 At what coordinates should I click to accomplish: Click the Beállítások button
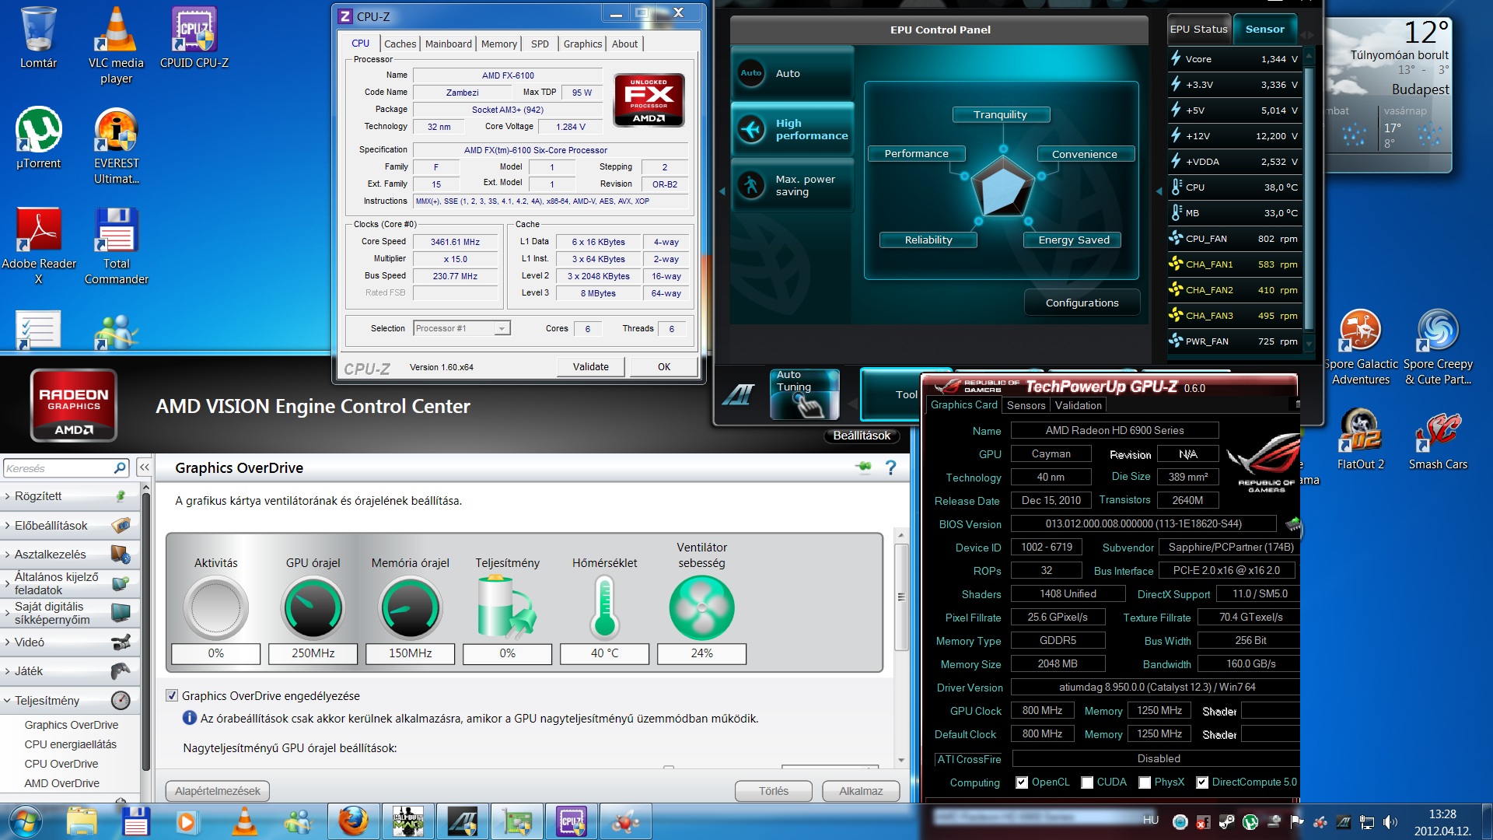pos(862,436)
